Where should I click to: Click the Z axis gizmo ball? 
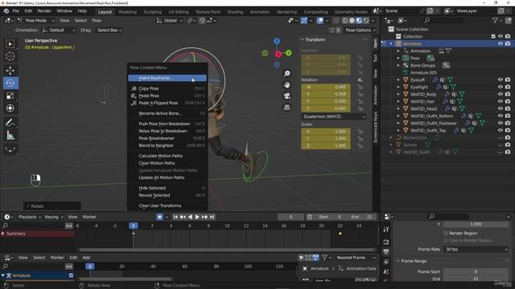277,41
